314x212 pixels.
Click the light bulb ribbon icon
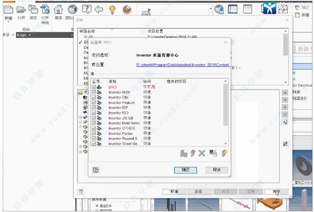pyautogui.click(x=113, y=9)
